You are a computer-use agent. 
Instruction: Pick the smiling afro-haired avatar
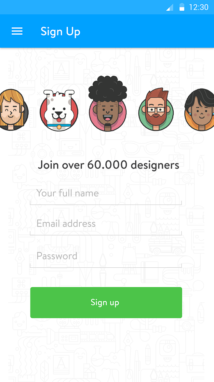pos(107,104)
